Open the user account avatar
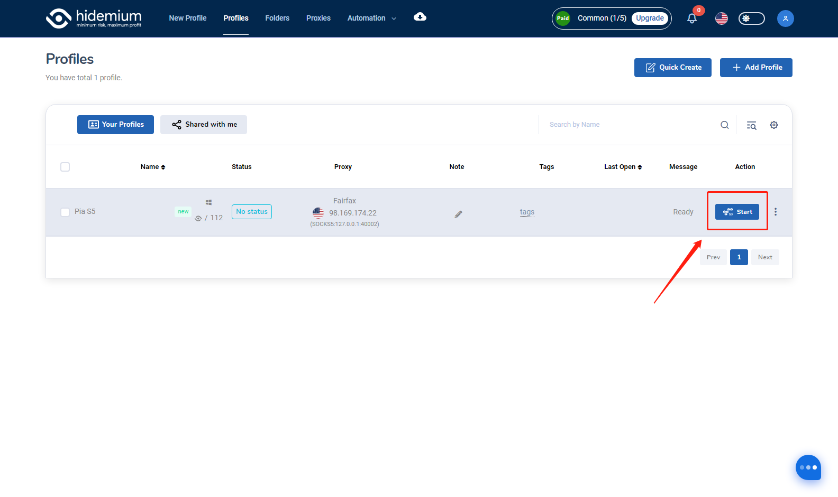 click(x=785, y=18)
